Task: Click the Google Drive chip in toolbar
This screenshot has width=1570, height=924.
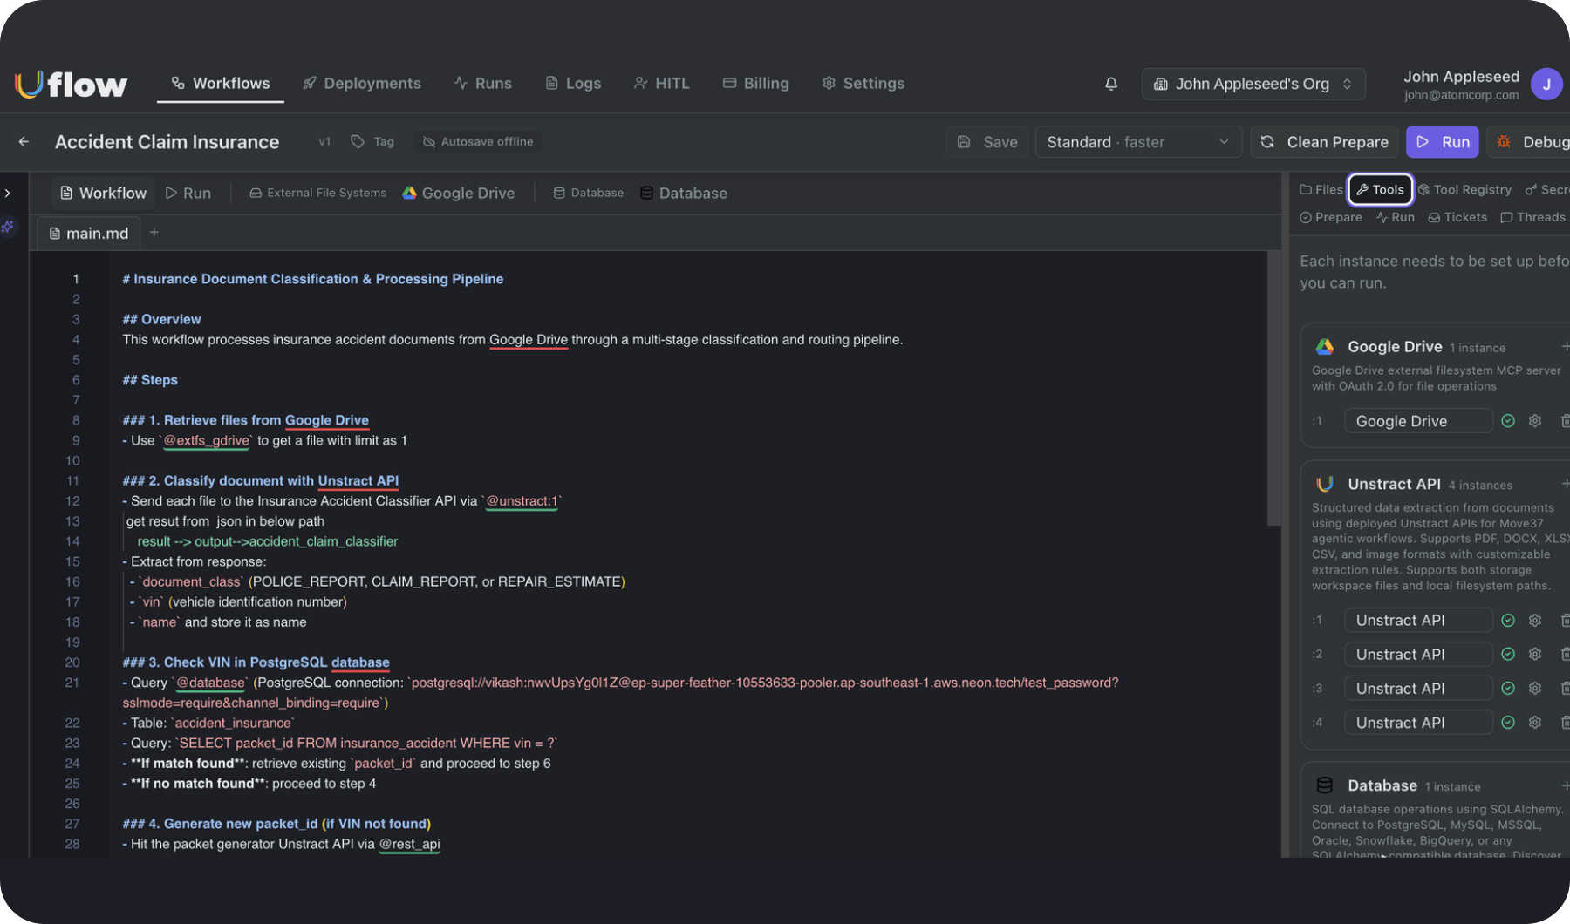Action: pyautogui.click(x=459, y=193)
